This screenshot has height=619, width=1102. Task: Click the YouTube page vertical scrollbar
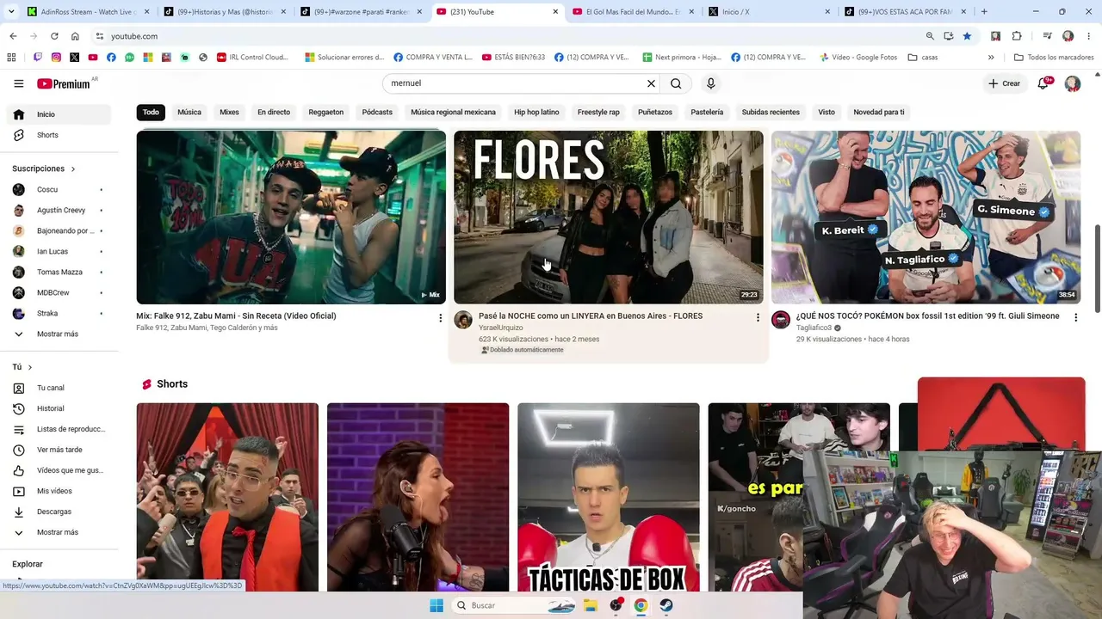click(x=1097, y=268)
